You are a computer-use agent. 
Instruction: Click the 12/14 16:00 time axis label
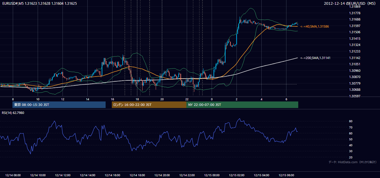click(x=112, y=175)
